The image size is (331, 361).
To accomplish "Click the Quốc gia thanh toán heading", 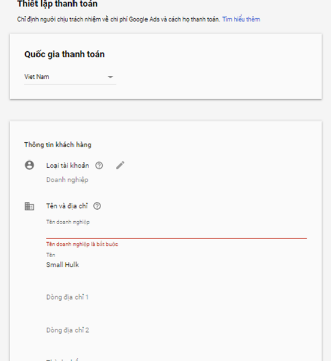I will pyautogui.click(x=64, y=54).
